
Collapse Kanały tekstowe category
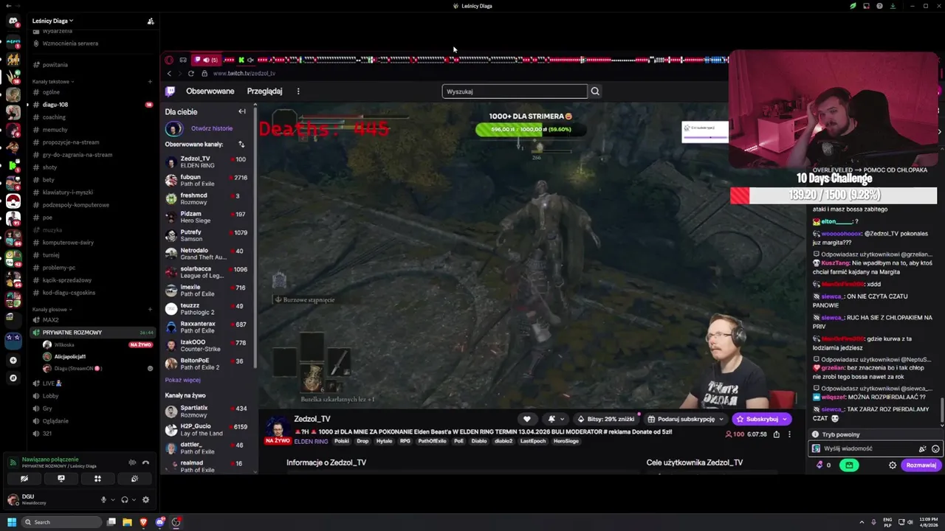tap(52, 81)
